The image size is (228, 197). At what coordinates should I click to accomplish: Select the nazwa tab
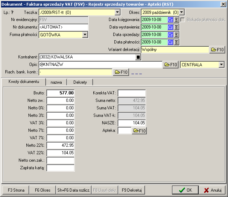click(56, 82)
